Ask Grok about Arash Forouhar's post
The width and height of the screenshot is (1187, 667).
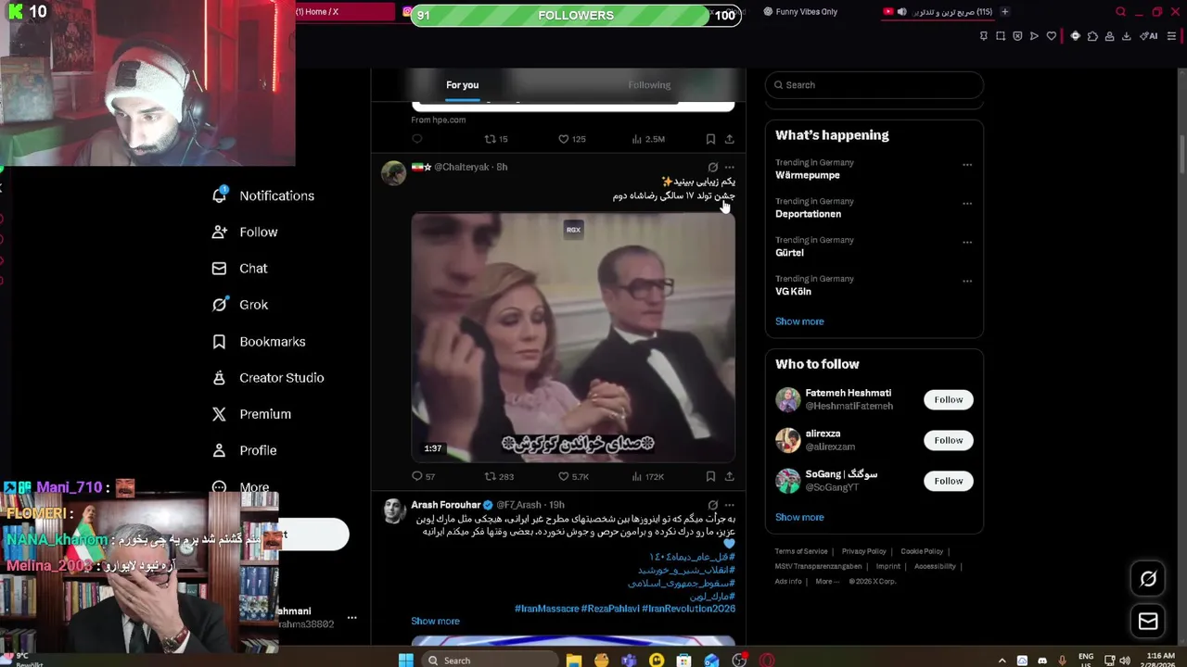[712, 505]
